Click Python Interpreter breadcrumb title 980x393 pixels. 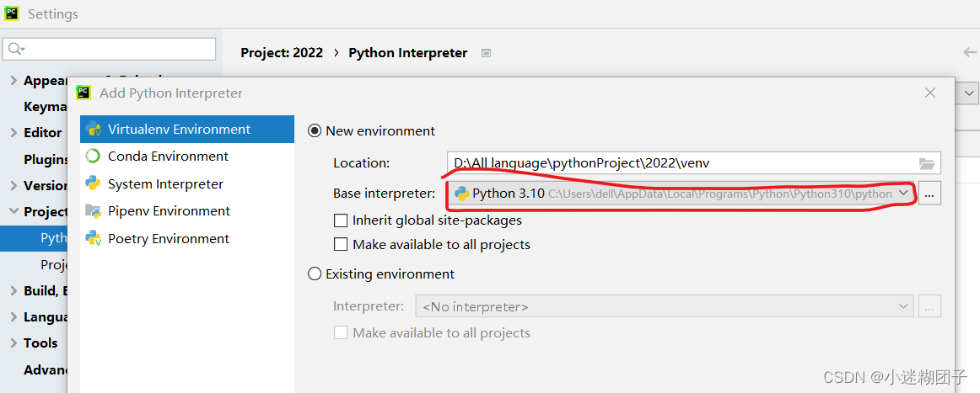(408, 53)
